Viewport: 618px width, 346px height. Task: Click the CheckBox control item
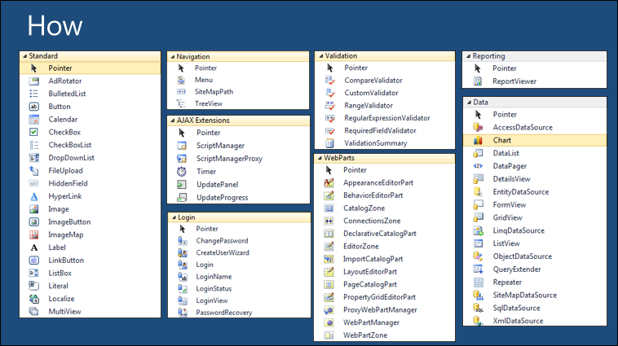[x=64, y=132]
